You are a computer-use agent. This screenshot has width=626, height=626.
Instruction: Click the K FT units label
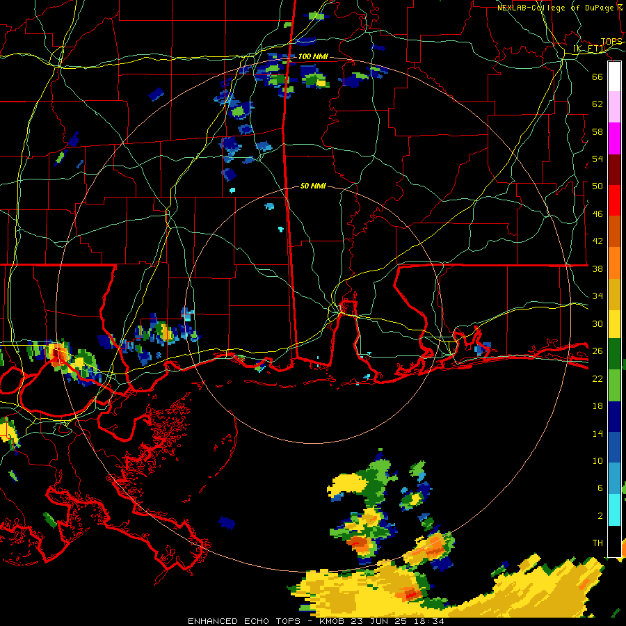(589, 49)
